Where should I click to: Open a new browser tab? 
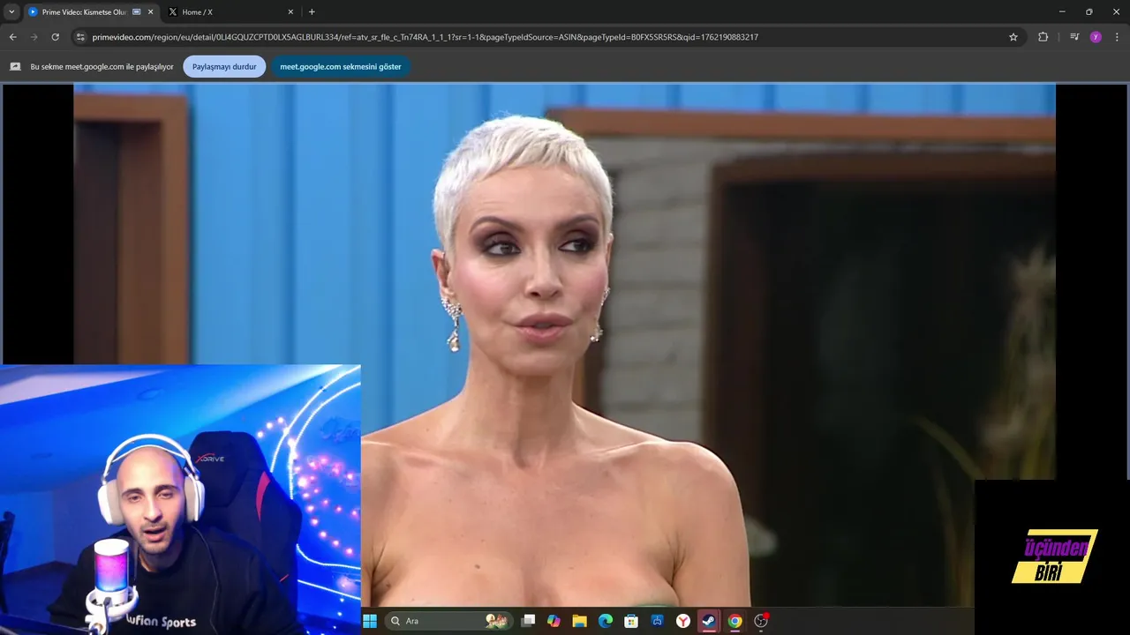pyautogui.click(x=312, y=12)
